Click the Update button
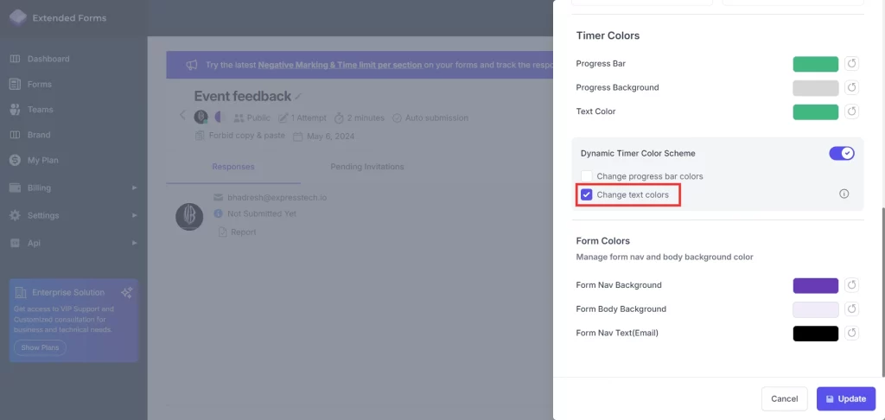885x420 pixels. coord(845,398)
